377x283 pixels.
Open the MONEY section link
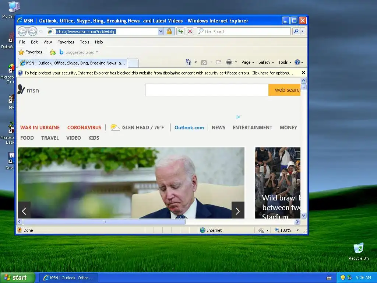pos(288,127)
